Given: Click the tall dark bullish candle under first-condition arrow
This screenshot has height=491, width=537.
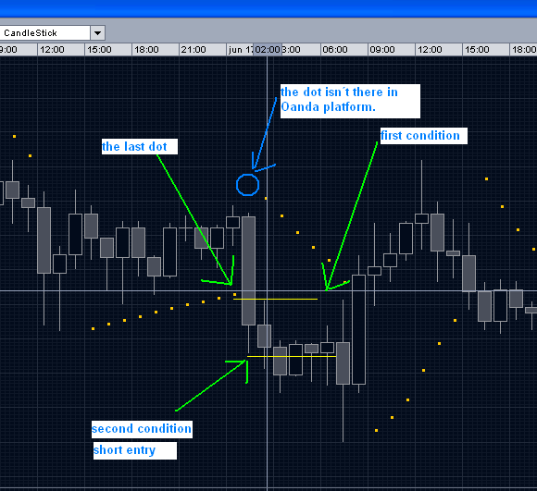Looking at the screenshot, I should 358,329.
